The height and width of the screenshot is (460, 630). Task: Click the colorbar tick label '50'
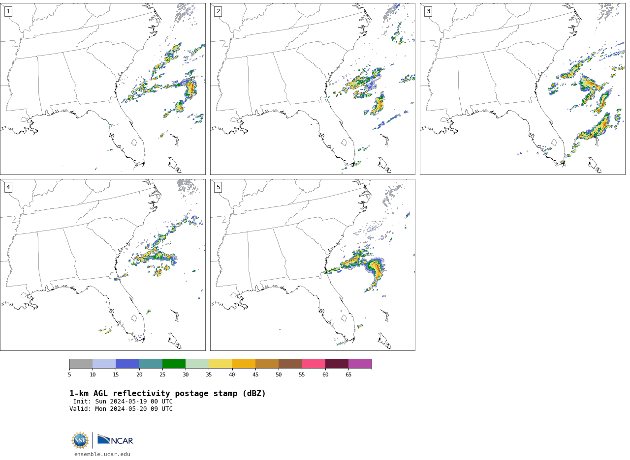coord(279,374)
